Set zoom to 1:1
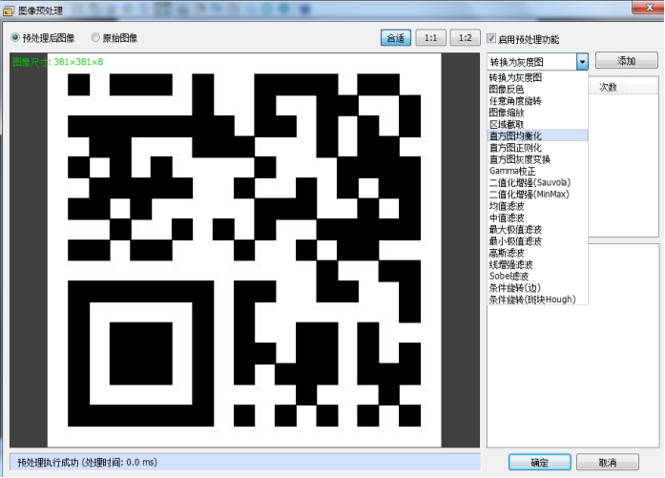The width and height of the screenshot is (665, 478). 431,38
